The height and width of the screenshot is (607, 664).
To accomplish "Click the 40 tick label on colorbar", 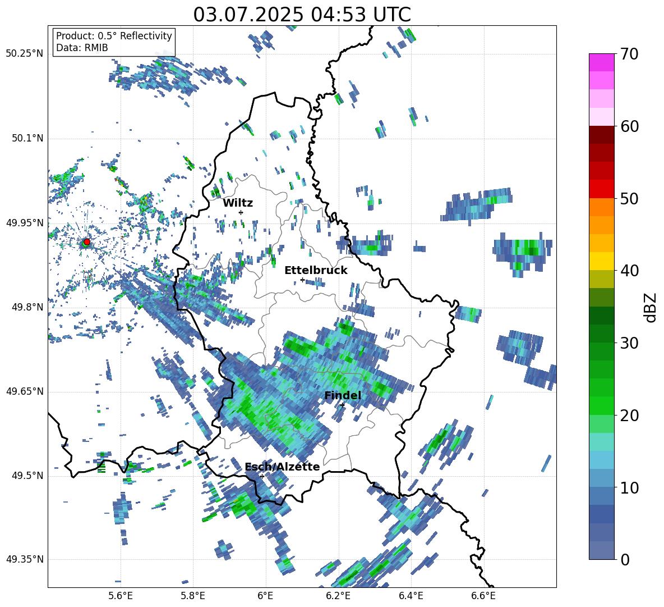I will [x=629, y=271].
